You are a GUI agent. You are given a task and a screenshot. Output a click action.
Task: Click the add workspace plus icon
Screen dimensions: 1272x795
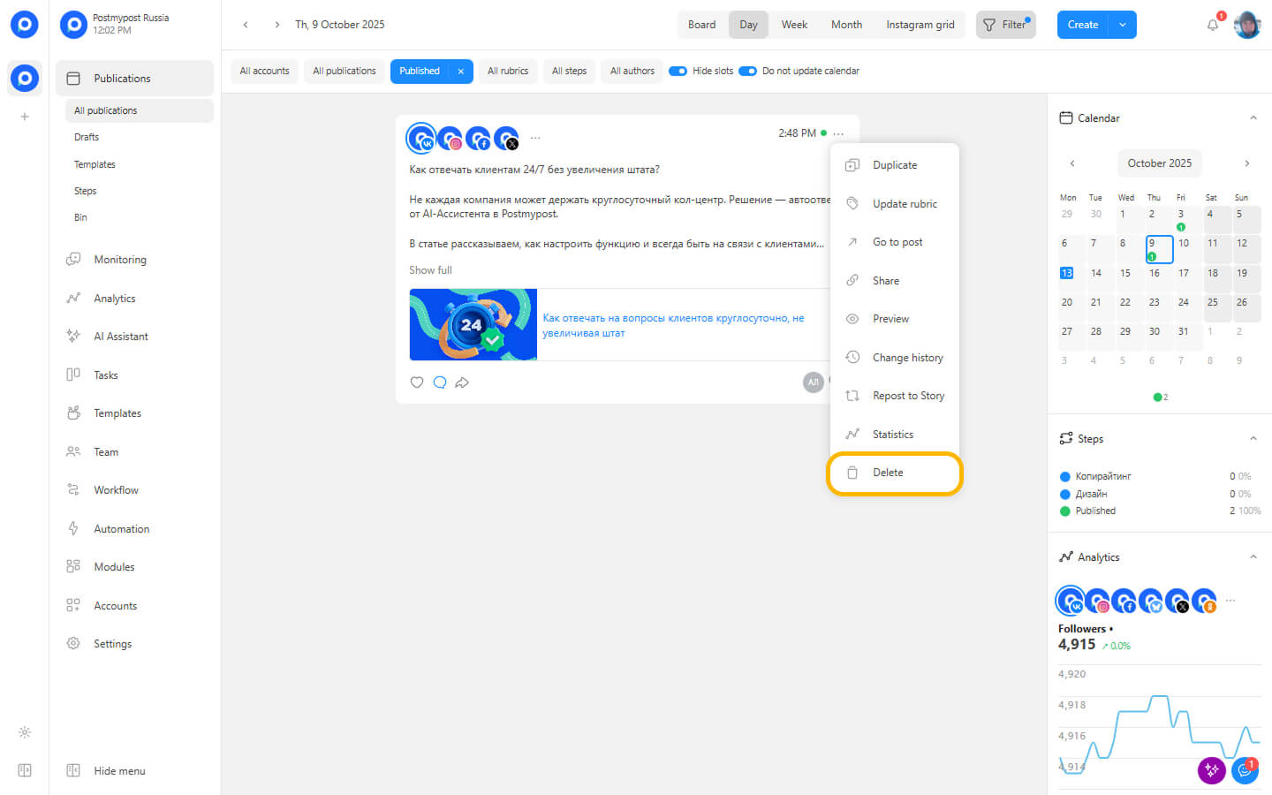point(25,117)
